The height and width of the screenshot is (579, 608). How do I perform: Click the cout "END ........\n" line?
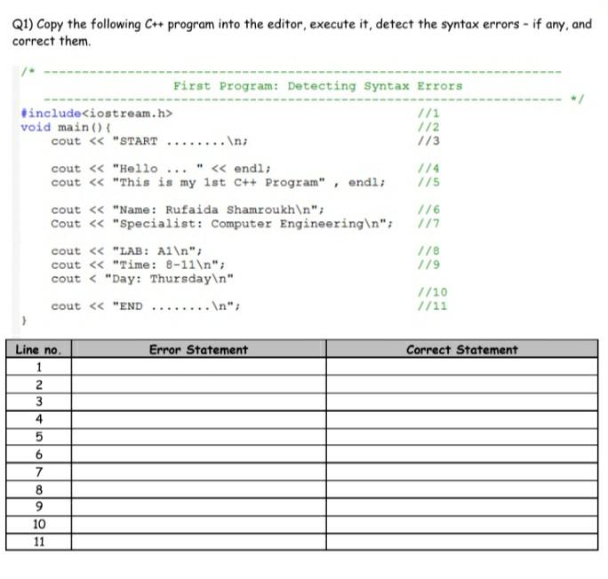[146, 306]
